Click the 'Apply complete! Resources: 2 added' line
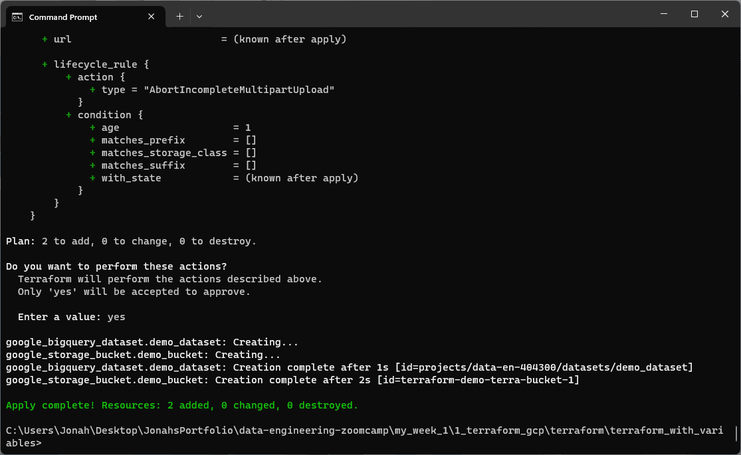This screenshot has width=741, height=455. coord(182,405)
